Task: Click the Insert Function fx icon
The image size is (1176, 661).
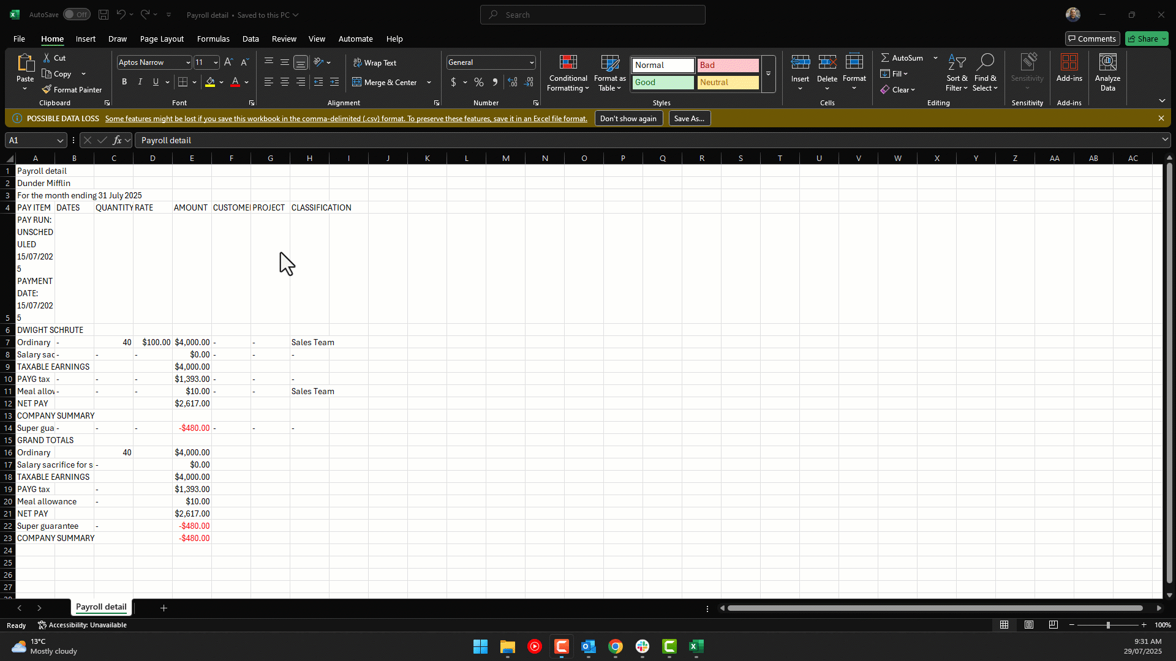Action: click(117, 140)
